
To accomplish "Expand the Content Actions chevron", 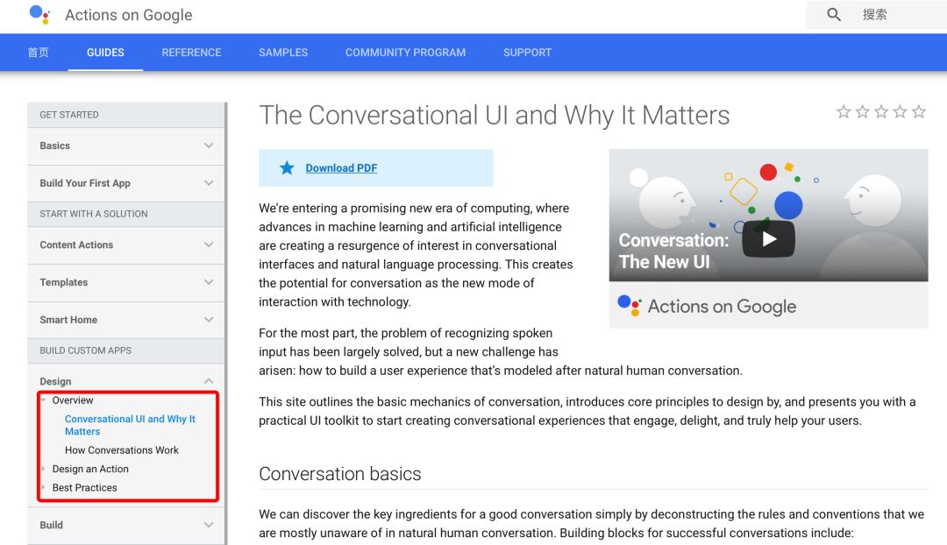I will pos(209,244).
